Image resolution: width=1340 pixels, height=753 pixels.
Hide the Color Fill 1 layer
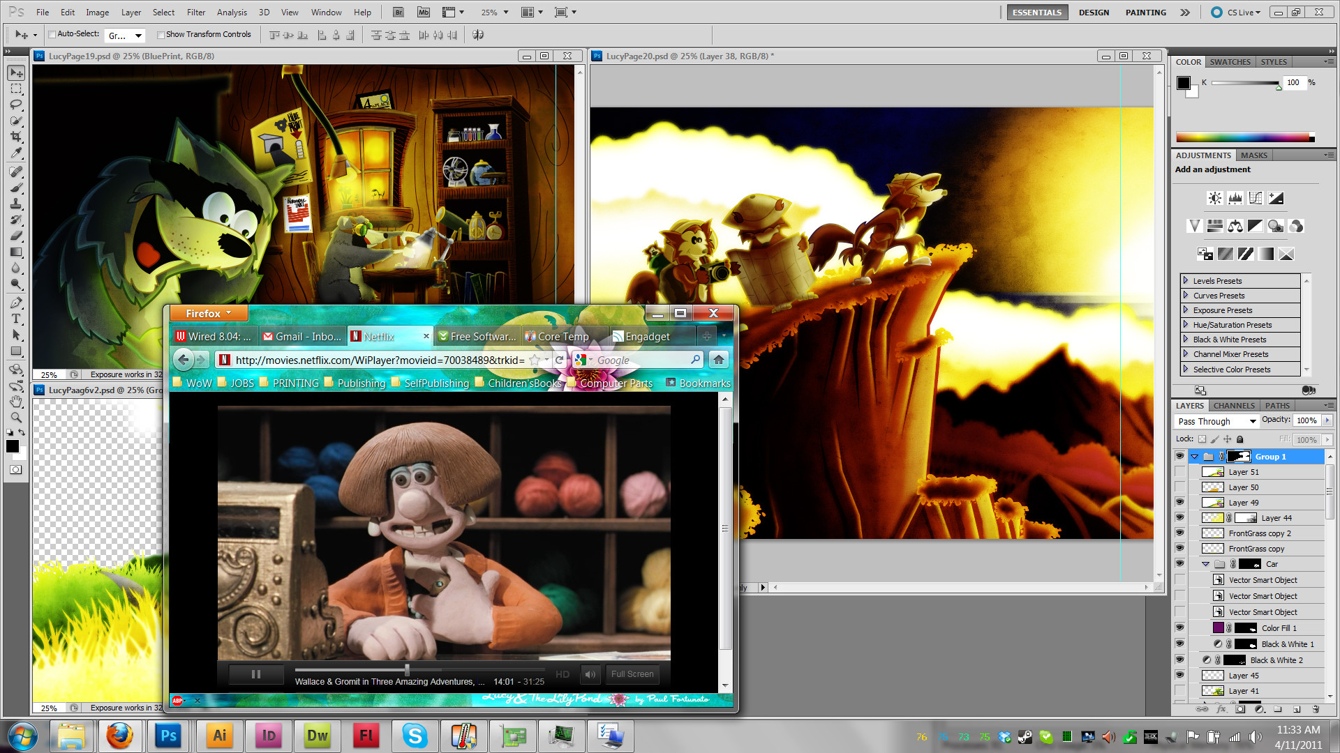click(1179, 627)
